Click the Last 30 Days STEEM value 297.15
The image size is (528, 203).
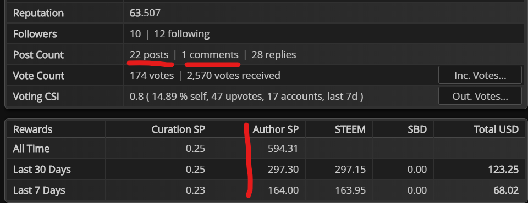tap(350, 170)
